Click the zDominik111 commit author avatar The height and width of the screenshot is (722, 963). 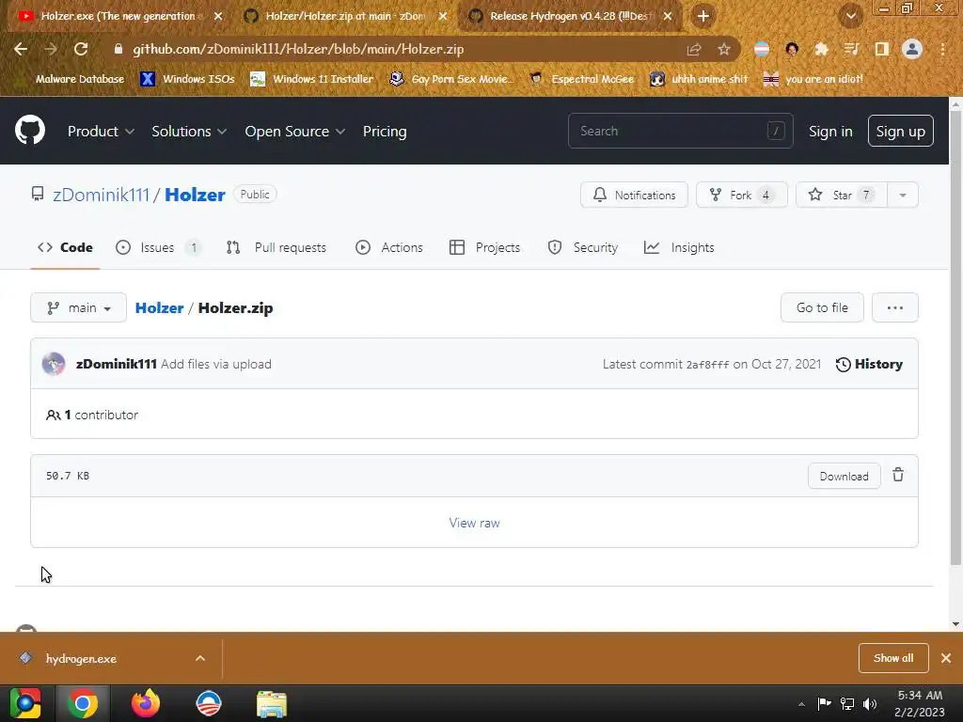(54, 364)
